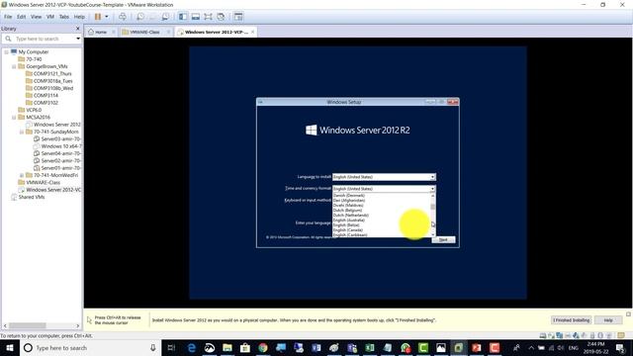Select the VCP6.0 folder
The image size is (633, 356).
click(x=30, y=110)
